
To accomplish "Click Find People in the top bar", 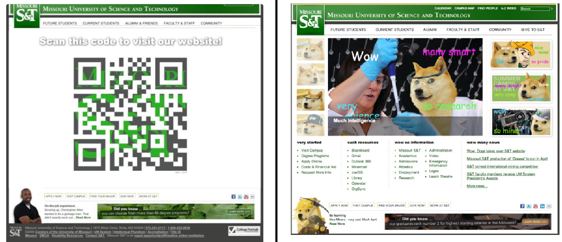I will tap(488, 8).
